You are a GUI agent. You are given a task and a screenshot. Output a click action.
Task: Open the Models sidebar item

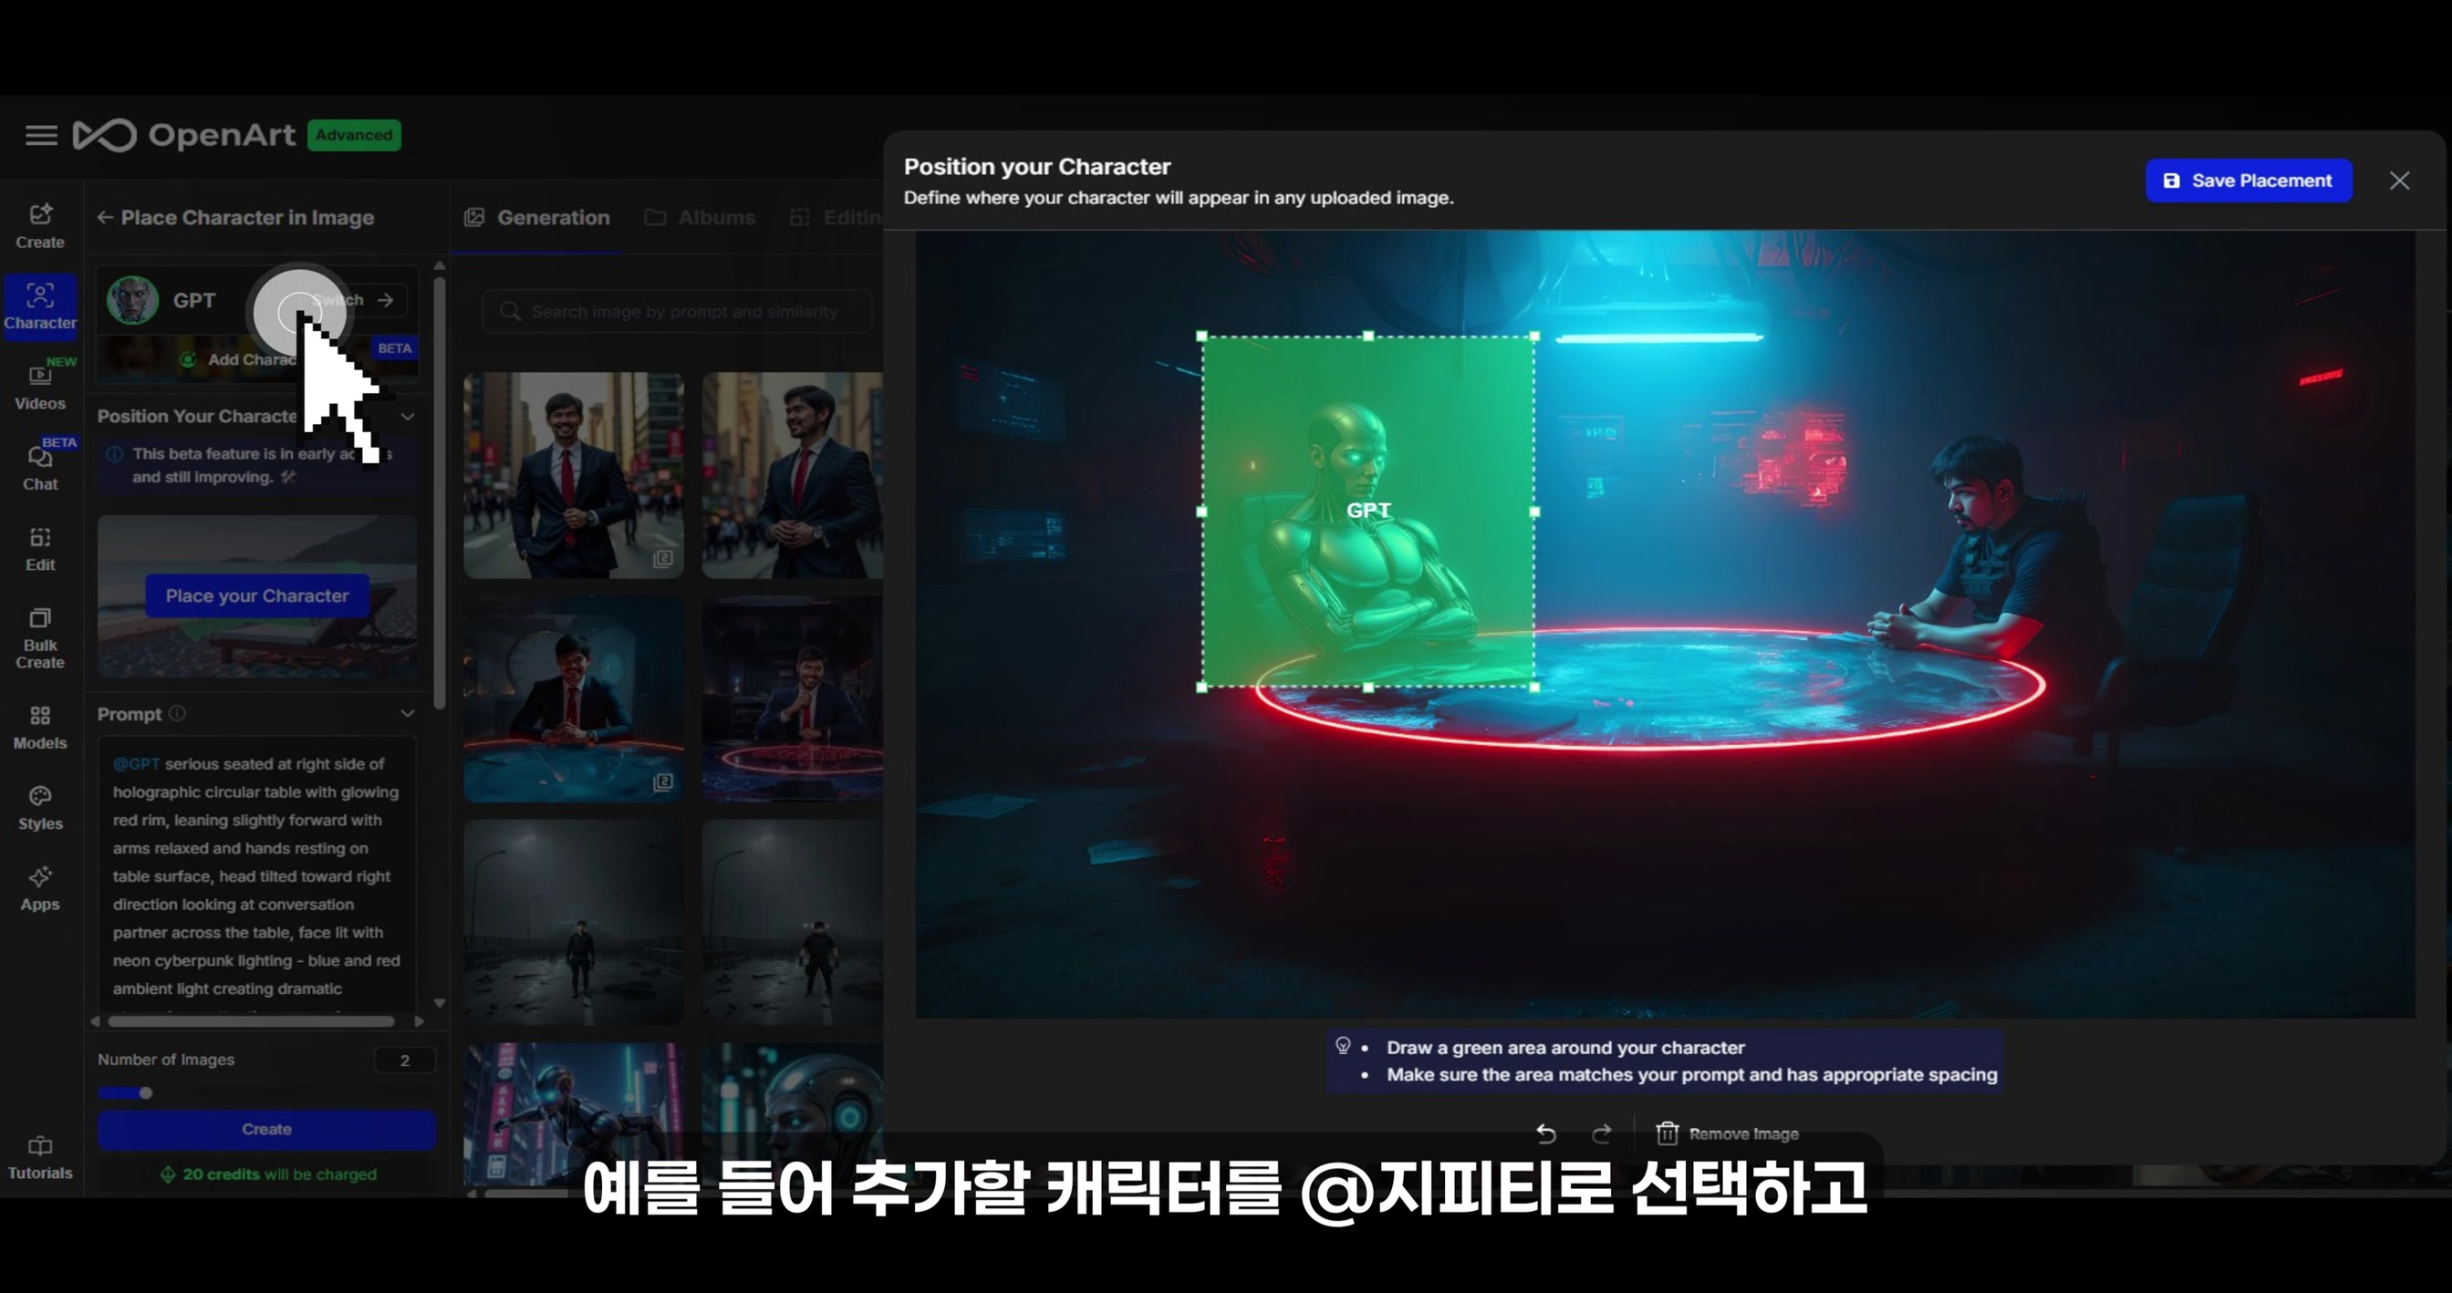[x=40, y=728]
